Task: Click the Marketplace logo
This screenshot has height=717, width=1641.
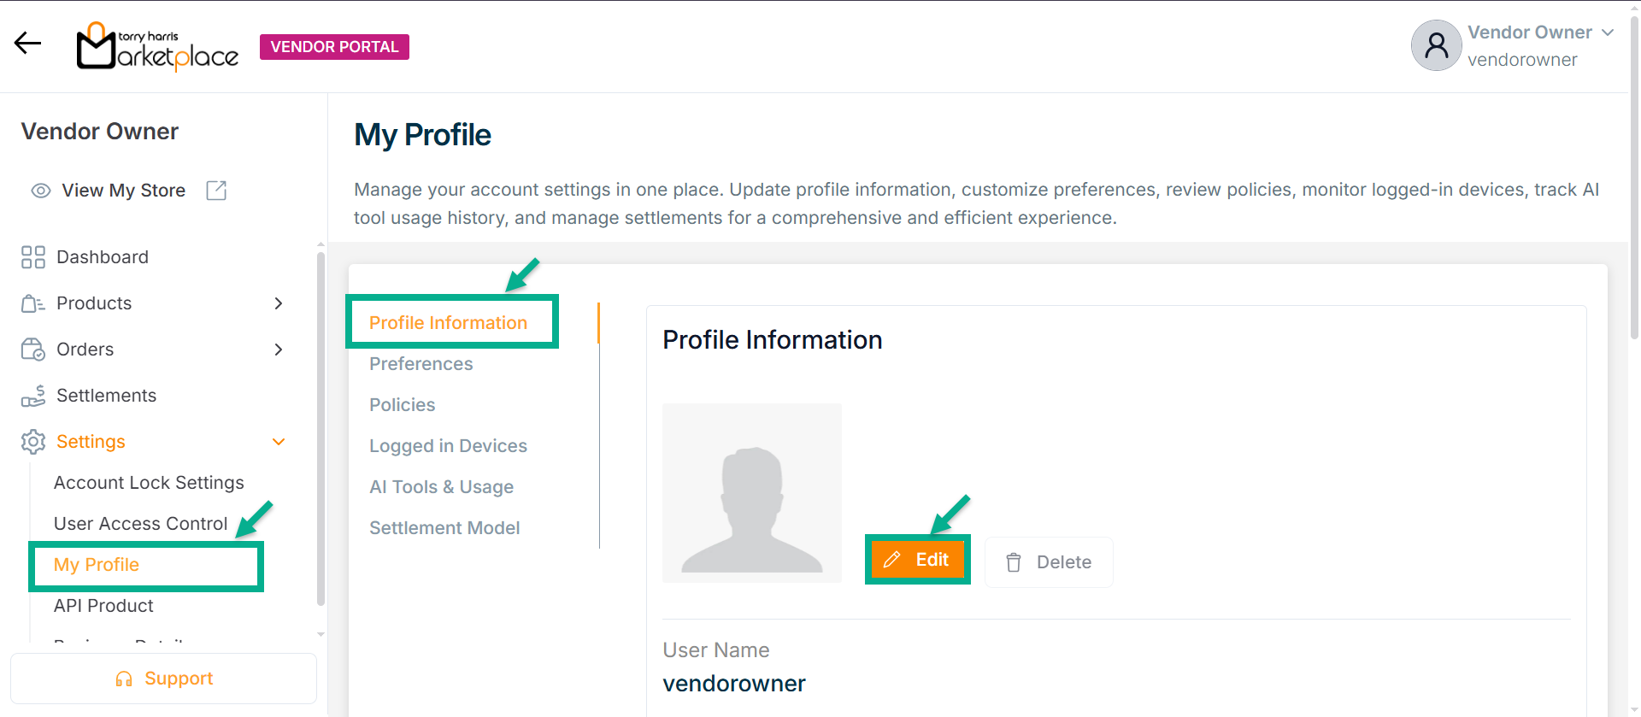Action: tap(158, 47)
